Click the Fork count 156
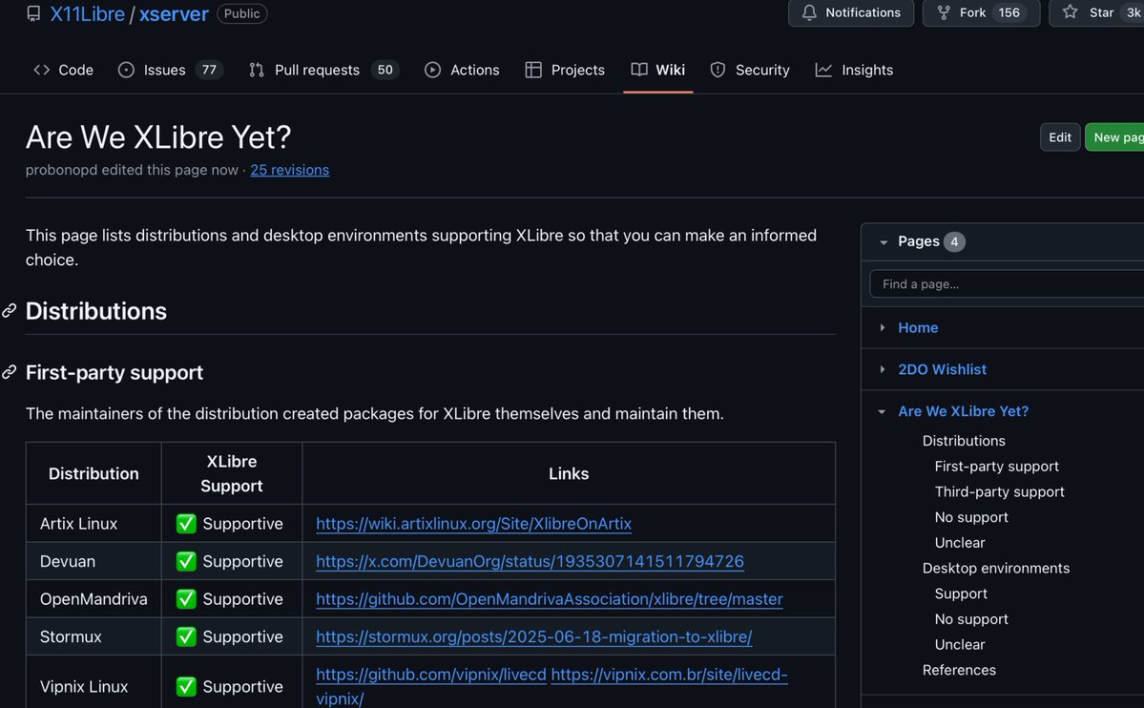 1009,12
